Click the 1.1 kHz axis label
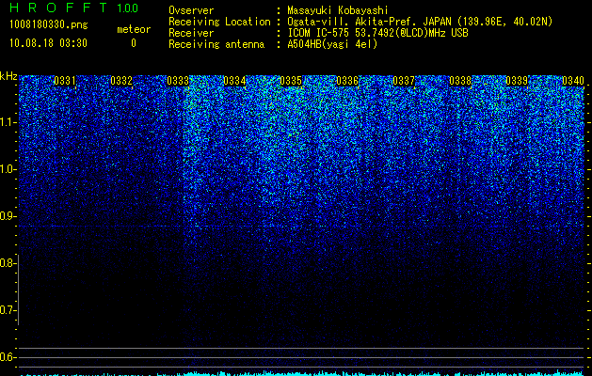592x376 pixels. (8, 122)
